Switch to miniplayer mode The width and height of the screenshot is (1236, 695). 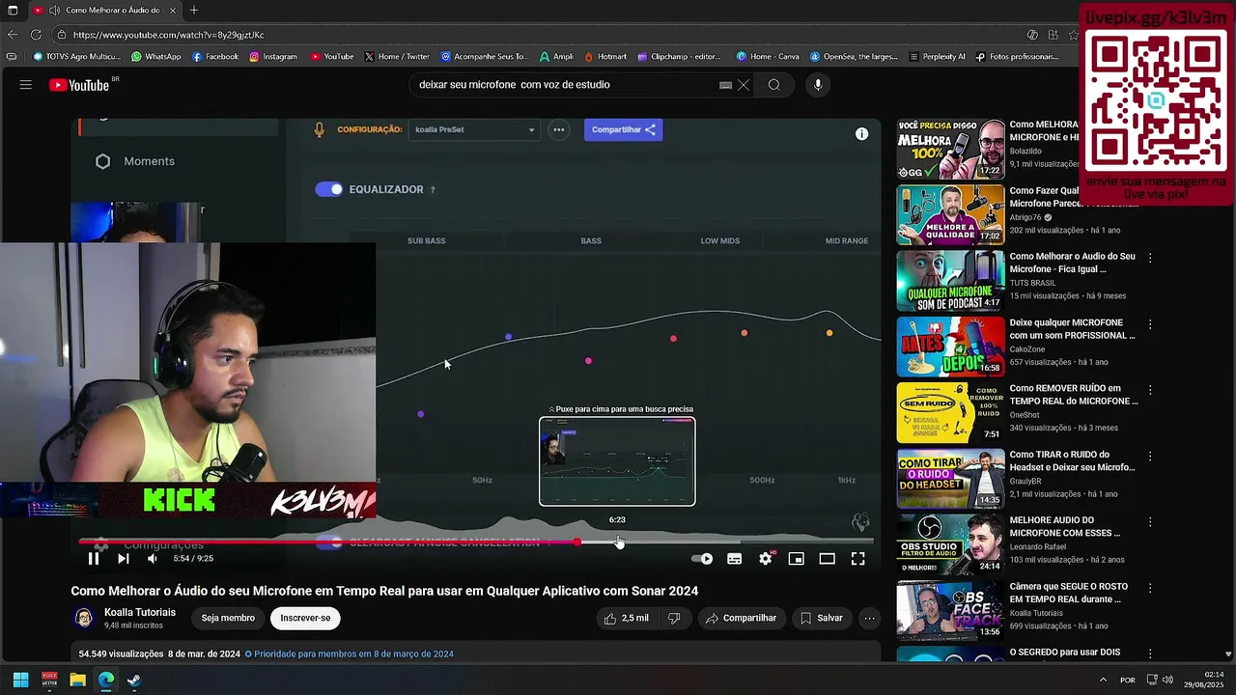[x=796, y=559]
